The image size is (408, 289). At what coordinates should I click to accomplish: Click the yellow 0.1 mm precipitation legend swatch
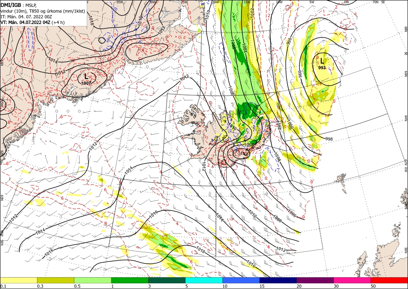point(18,280)
